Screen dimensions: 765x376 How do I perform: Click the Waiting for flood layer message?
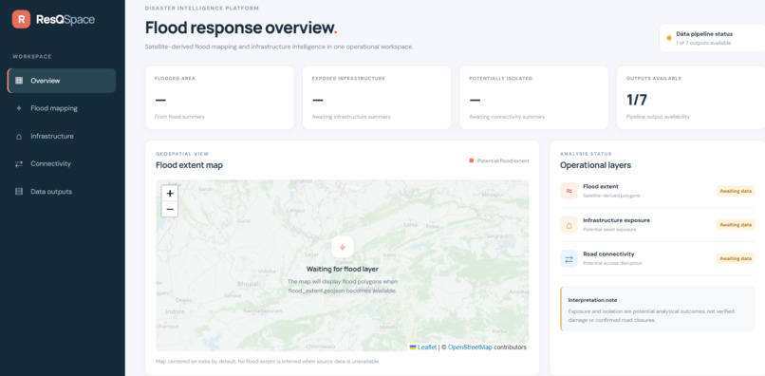[342, 269]
